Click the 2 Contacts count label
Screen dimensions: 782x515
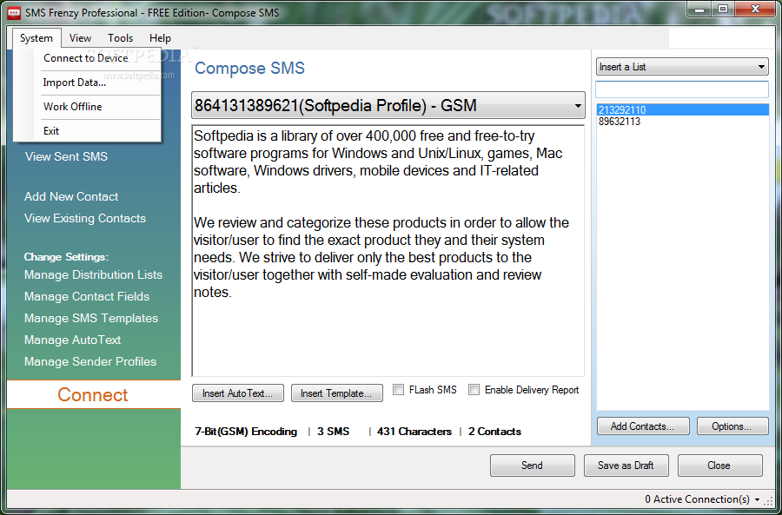click(494, 432)
